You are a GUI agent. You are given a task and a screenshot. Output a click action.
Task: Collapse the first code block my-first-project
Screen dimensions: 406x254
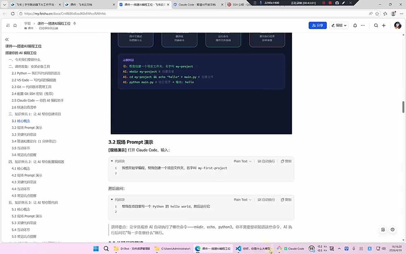click(112, 161)
